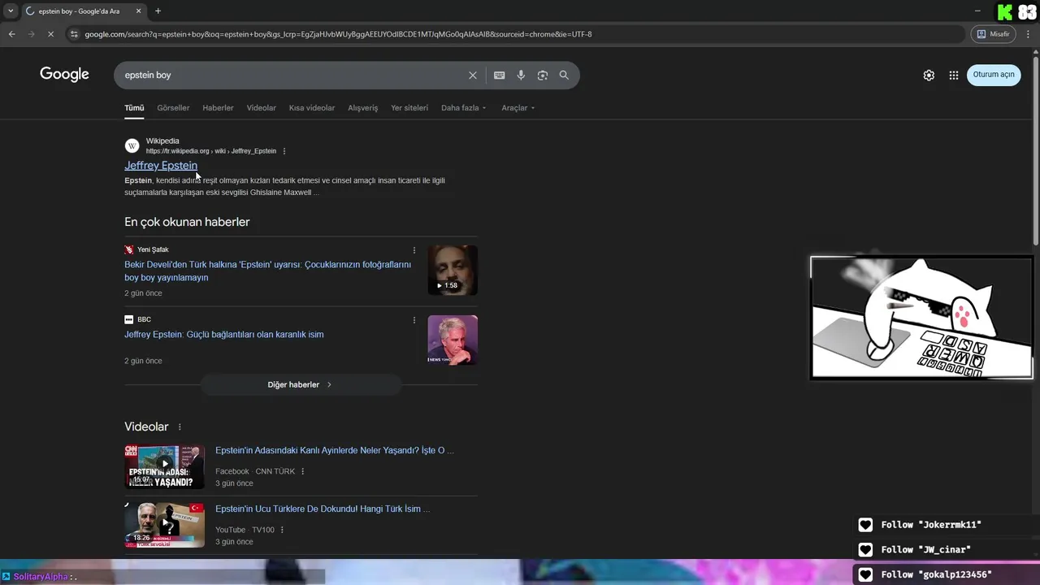Image resolution: width=1040 pixels, height=585 pixels.
Task: Stop page loading with X button
Action: click(x=50, y=34)
